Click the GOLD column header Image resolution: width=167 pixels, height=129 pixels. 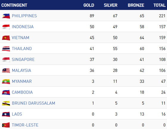coord(89,5)
